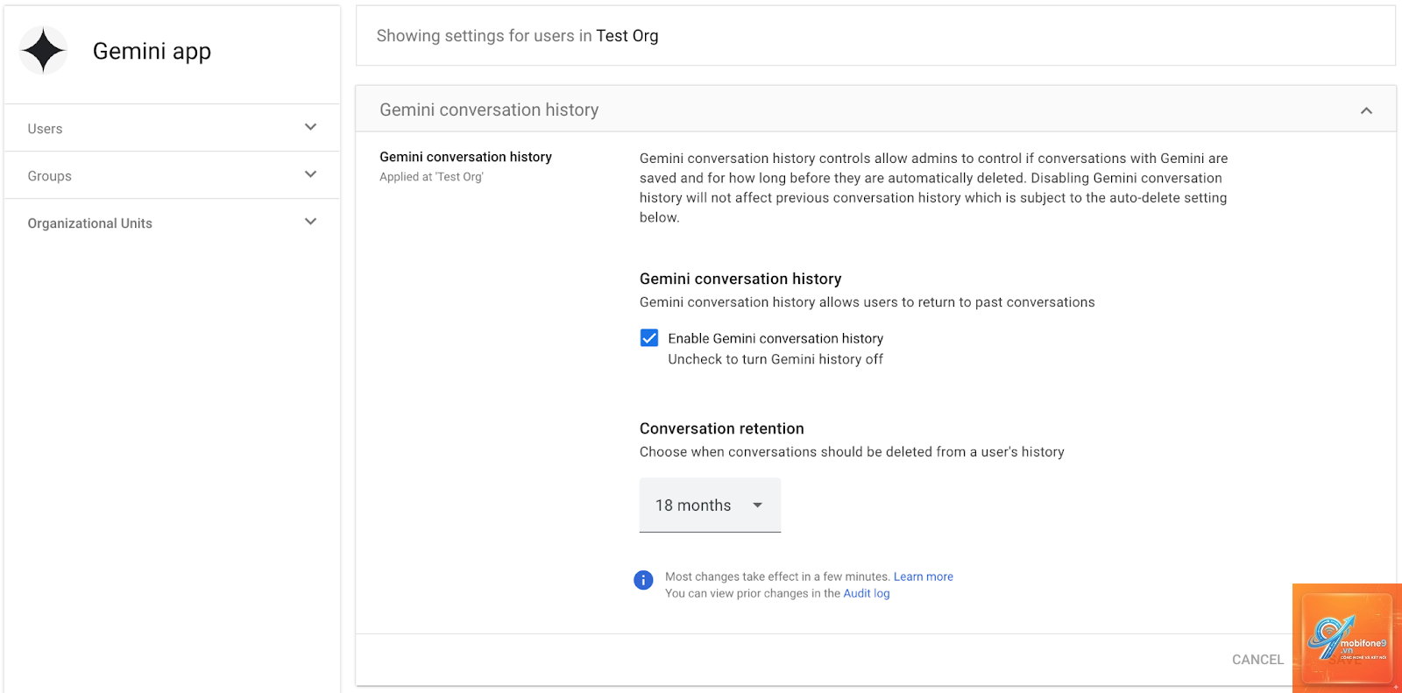Click the blue info icon beside changes note
1402x693 pixels.
pos(643,580)
